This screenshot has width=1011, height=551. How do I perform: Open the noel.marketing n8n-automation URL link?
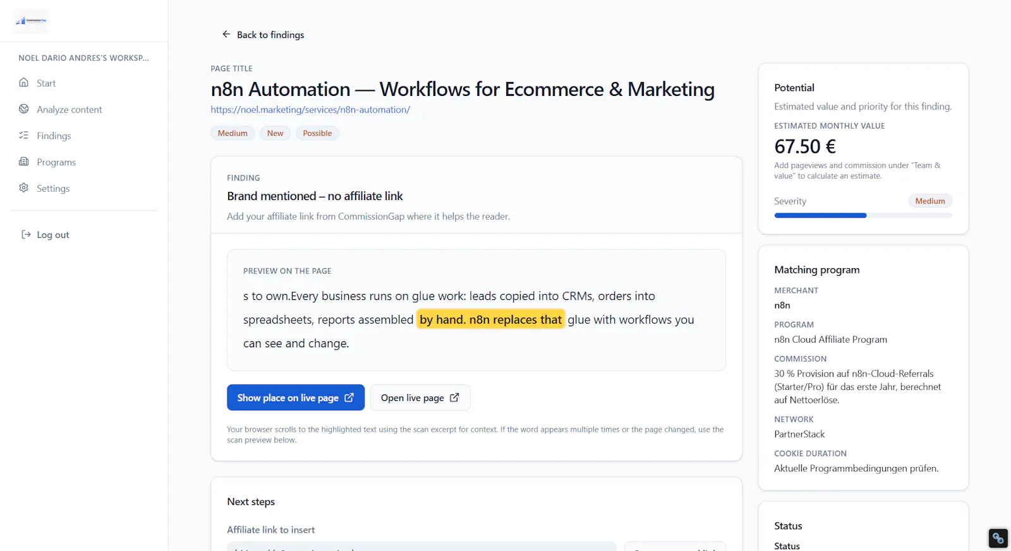tap(310, 110)
